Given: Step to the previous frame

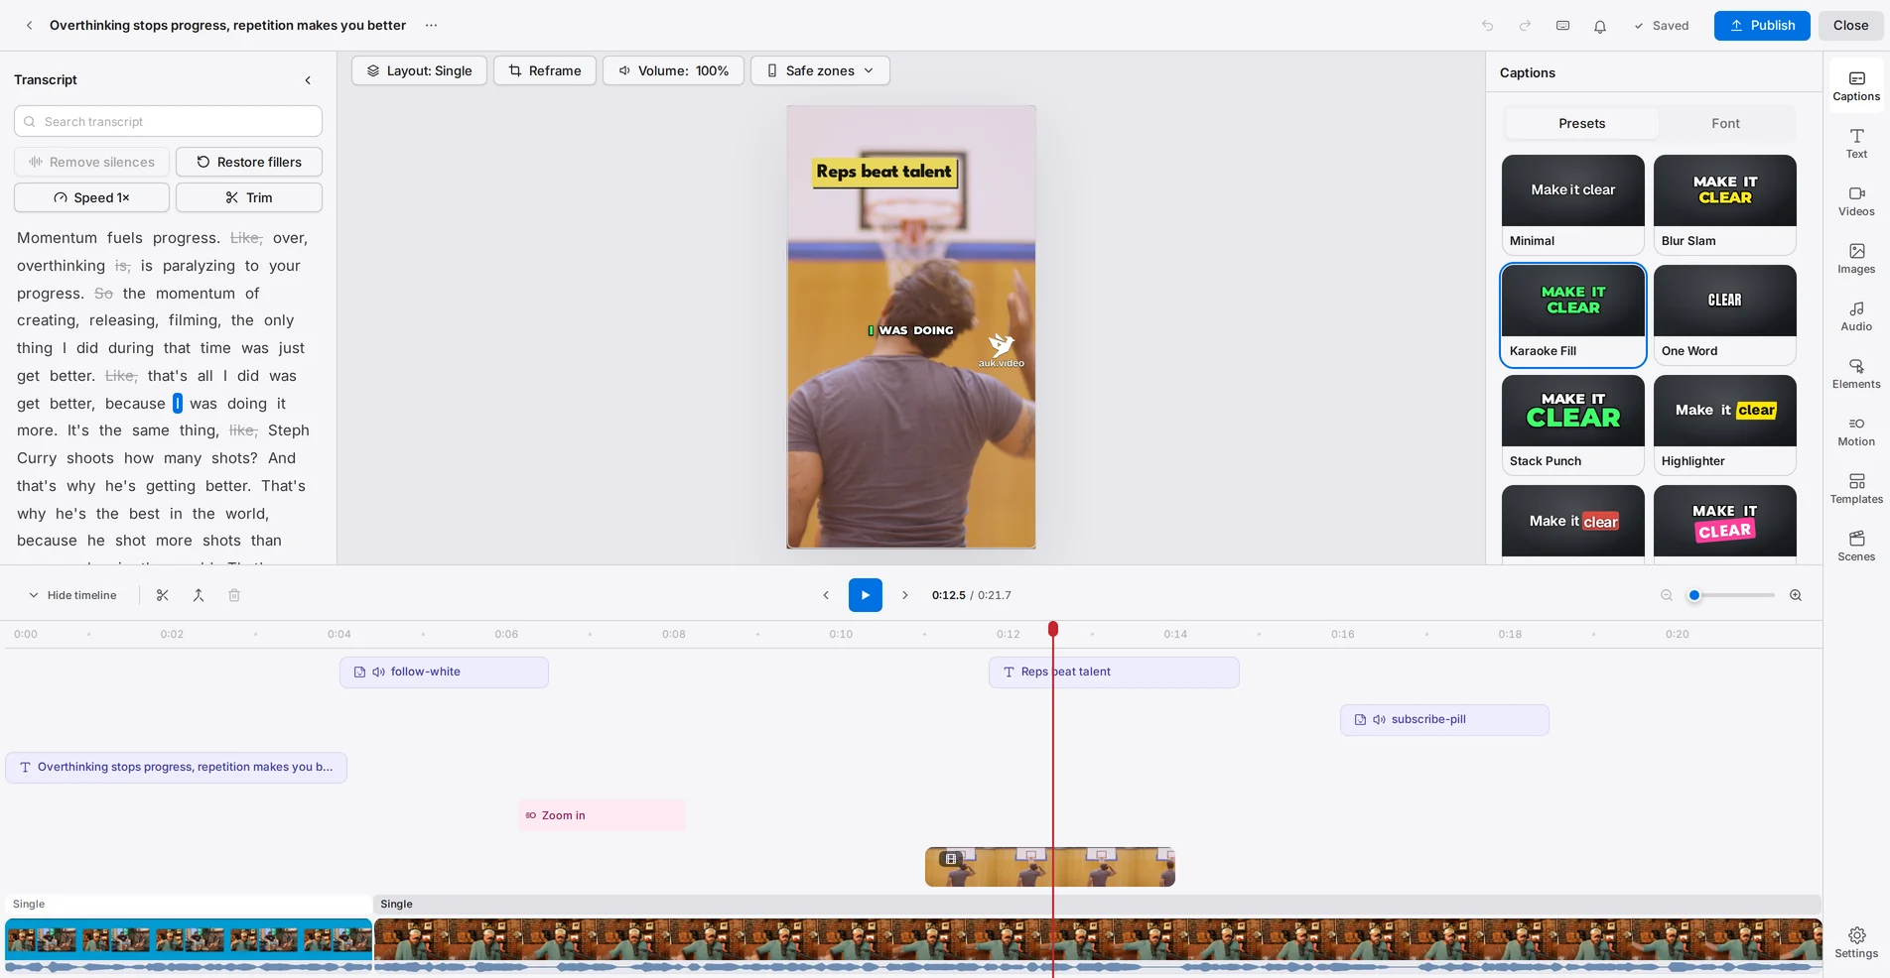Looking at the screenshot, I should point(826,595).
